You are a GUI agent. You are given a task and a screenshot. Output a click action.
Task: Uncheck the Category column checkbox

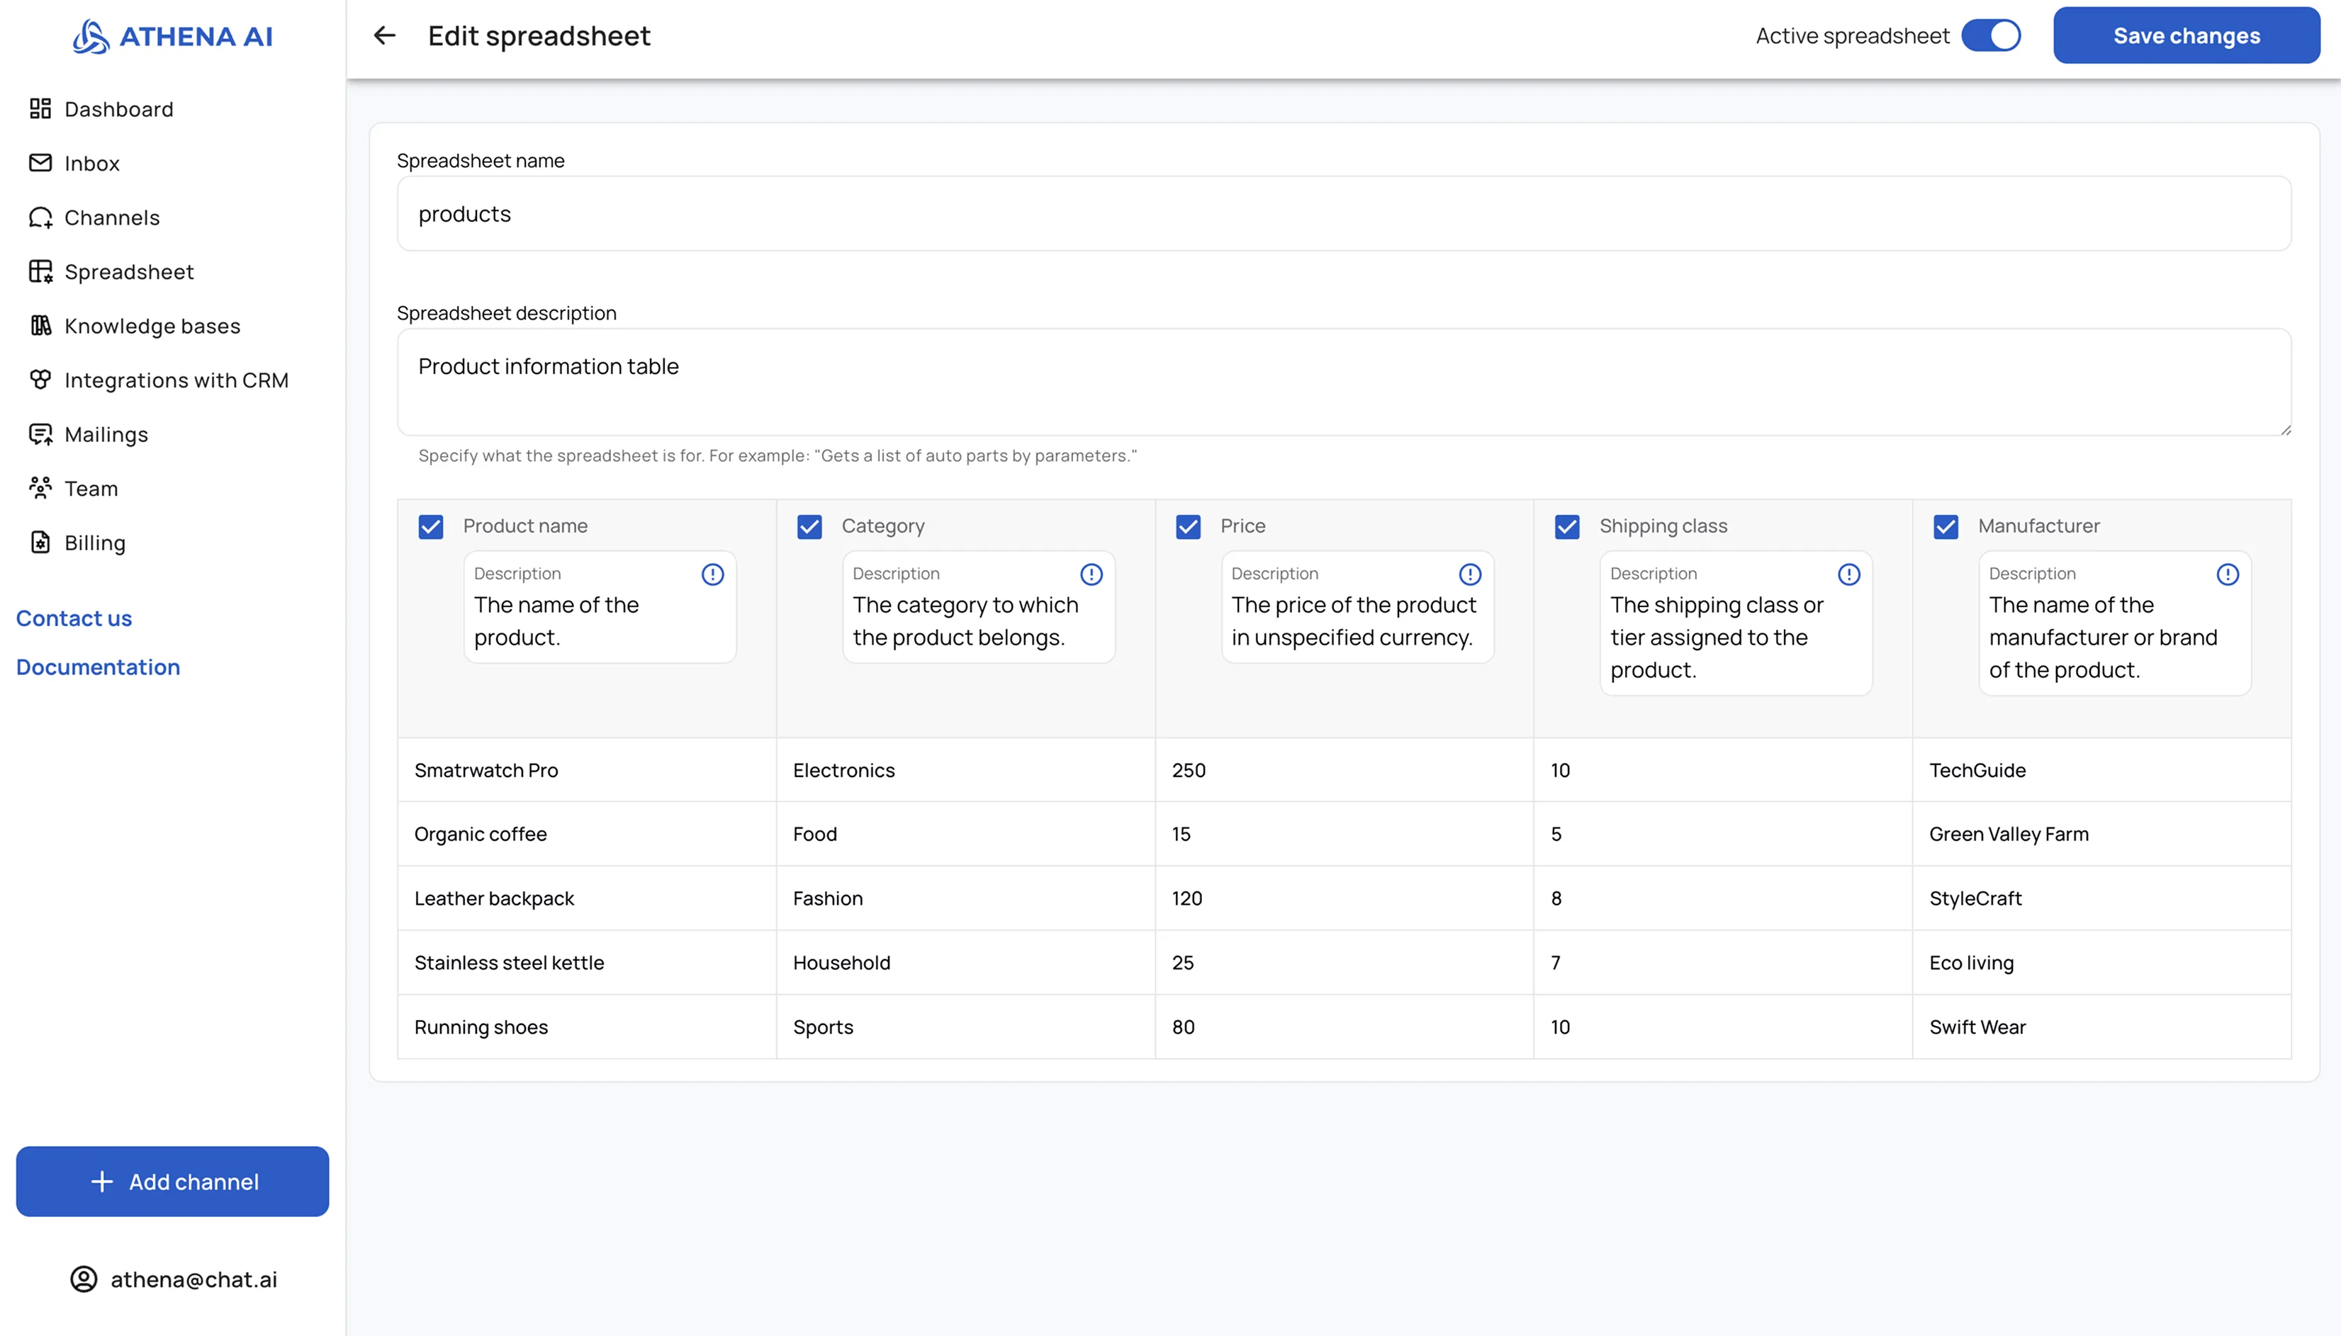[809, 527]
